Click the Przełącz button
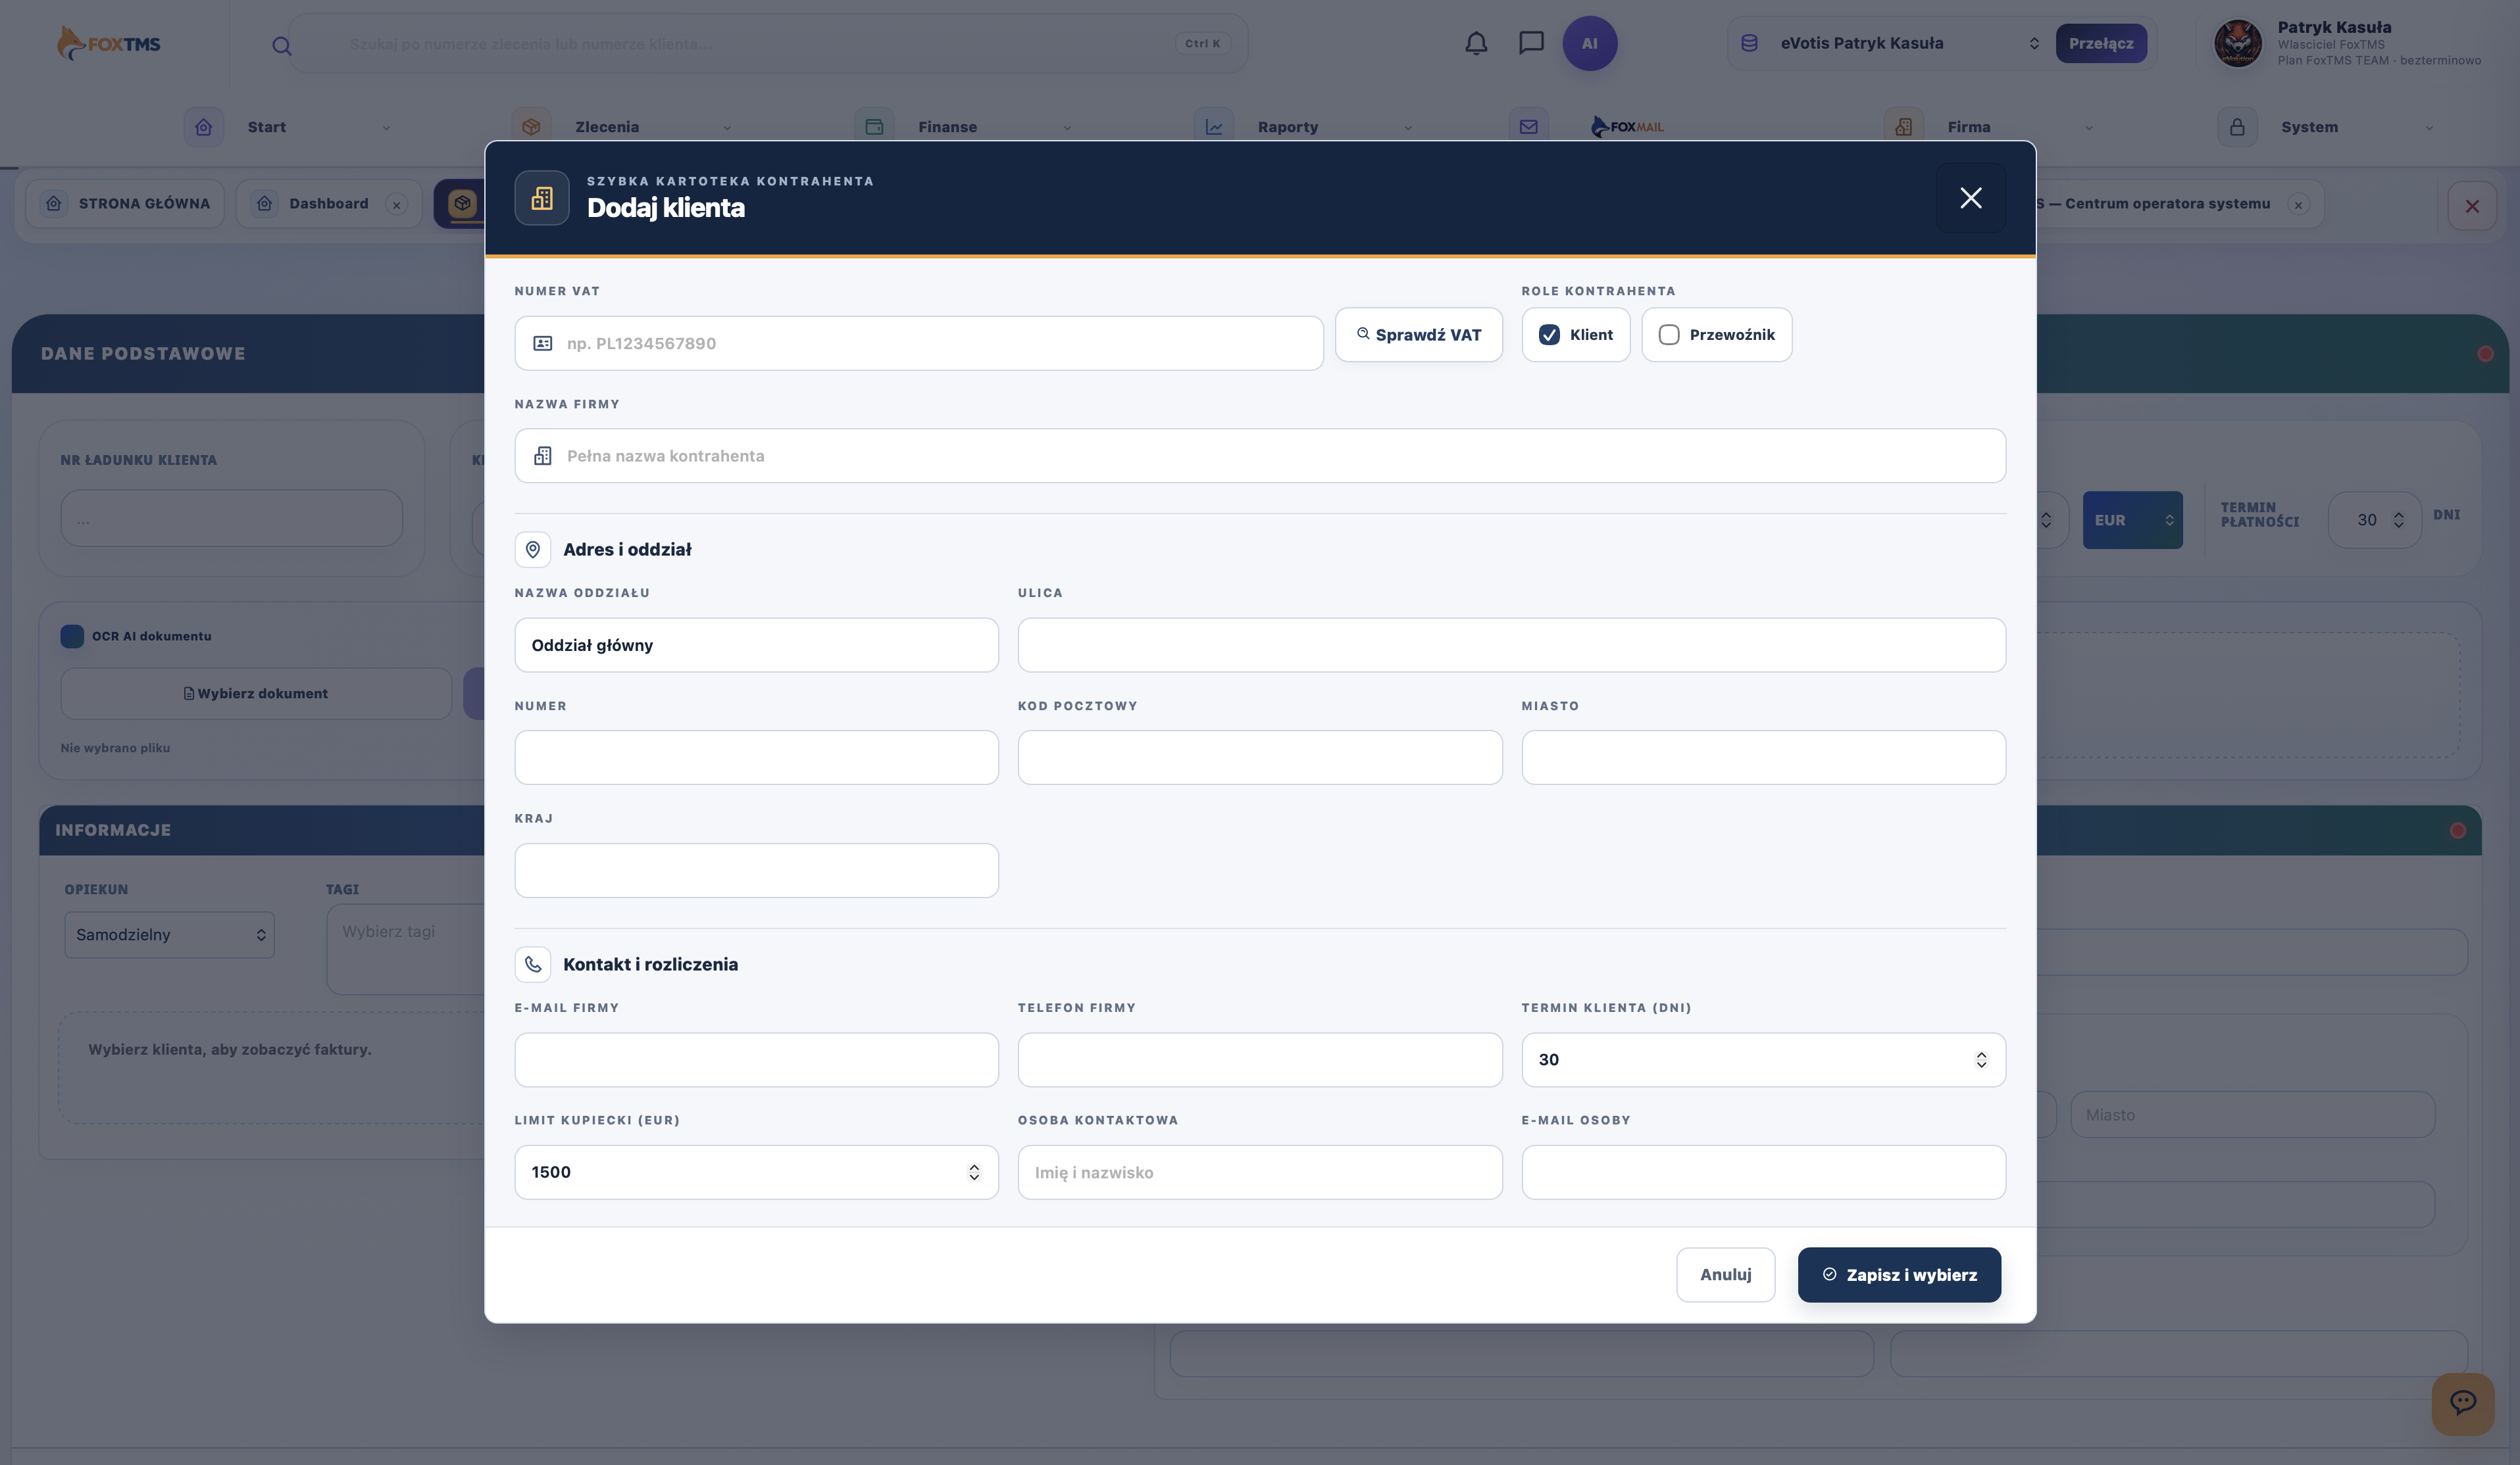The image size is (2520, 1465). pyautogui.click(x=2101, y=43)
